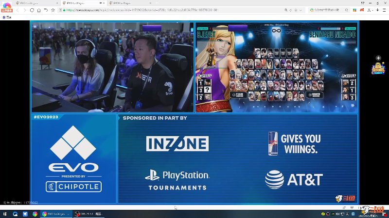Click the player webcam feed panel
This screenshot has width=389, height=218.
click(112, 67)
